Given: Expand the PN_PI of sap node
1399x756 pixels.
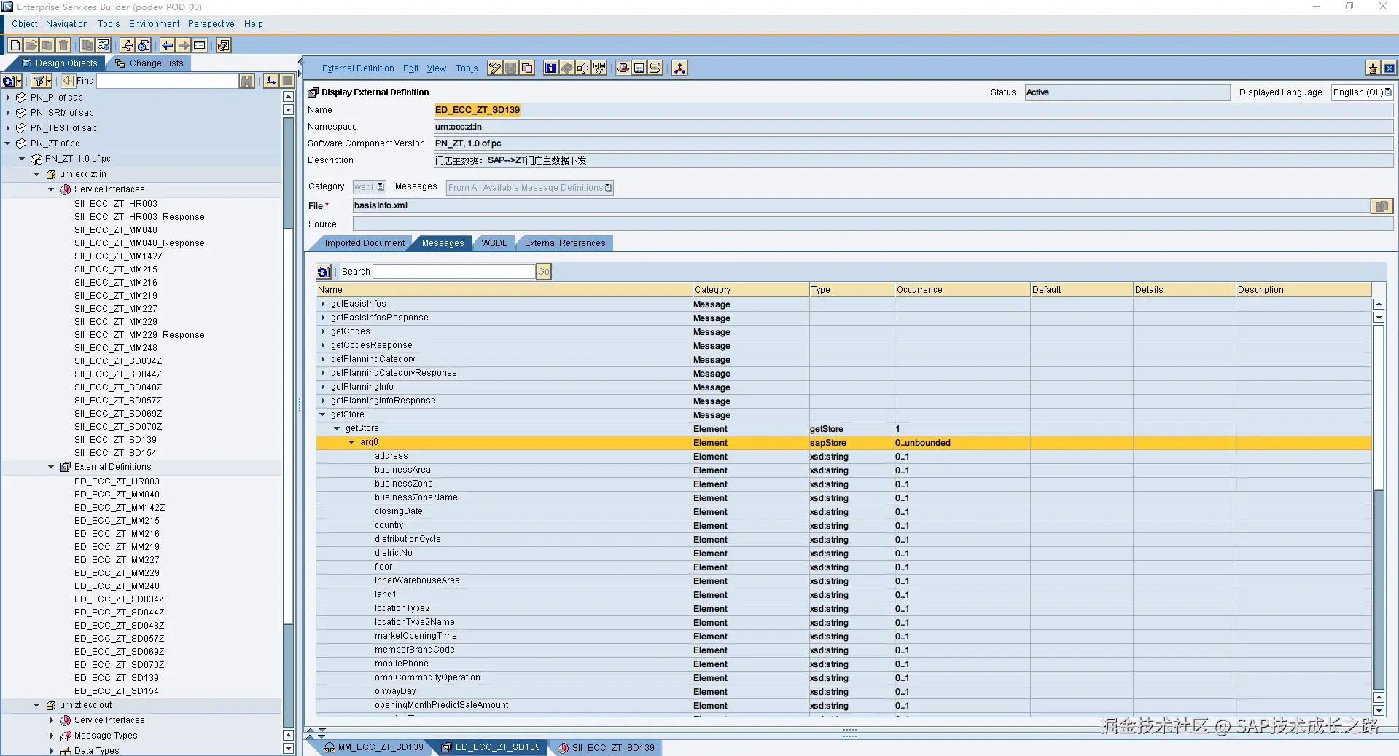Looking at the screenshot, I should (8, 98).
